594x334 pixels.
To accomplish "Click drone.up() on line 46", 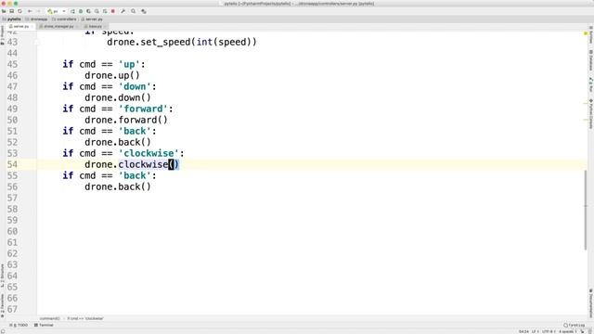I will (112, 75).
